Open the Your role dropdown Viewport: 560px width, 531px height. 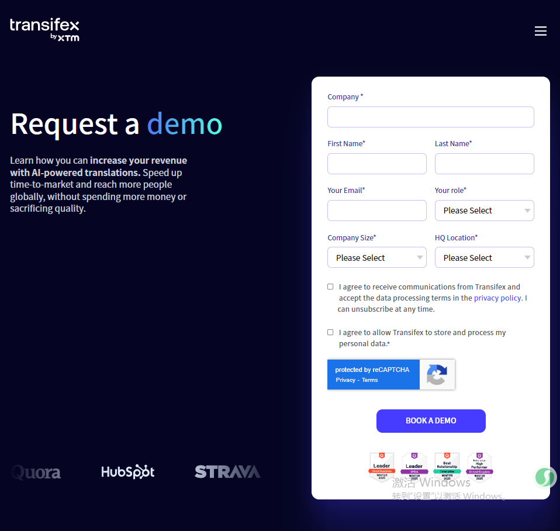484,211
